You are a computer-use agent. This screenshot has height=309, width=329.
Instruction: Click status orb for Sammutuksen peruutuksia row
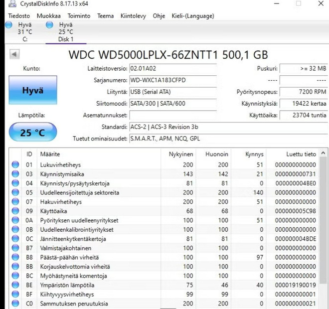click(15, 304)
